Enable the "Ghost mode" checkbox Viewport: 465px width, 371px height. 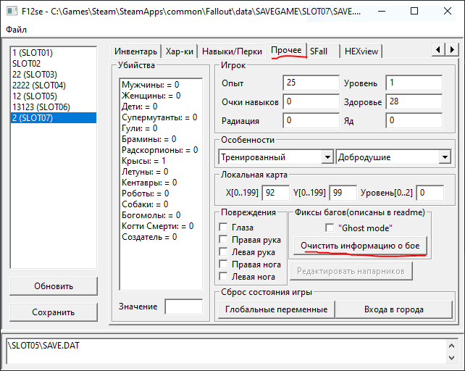pyautogui.click(x=330, y=228)
